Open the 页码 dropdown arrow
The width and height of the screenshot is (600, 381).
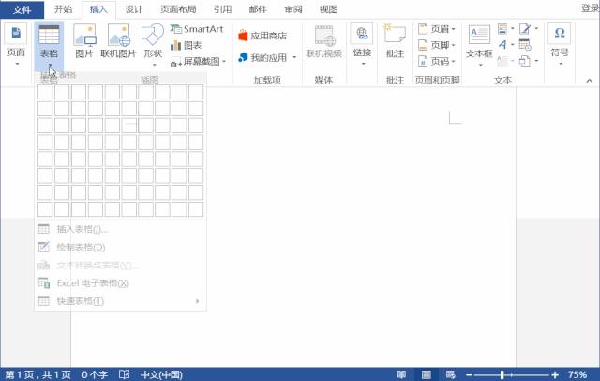point(454,61)
